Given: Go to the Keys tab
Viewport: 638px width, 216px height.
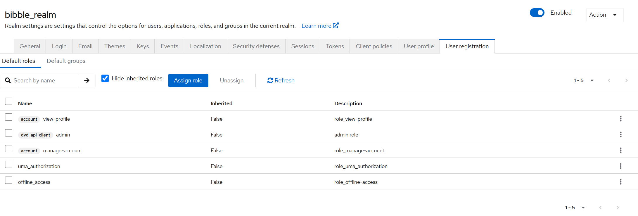Looking at the screenshot, I should coord(143,46).
